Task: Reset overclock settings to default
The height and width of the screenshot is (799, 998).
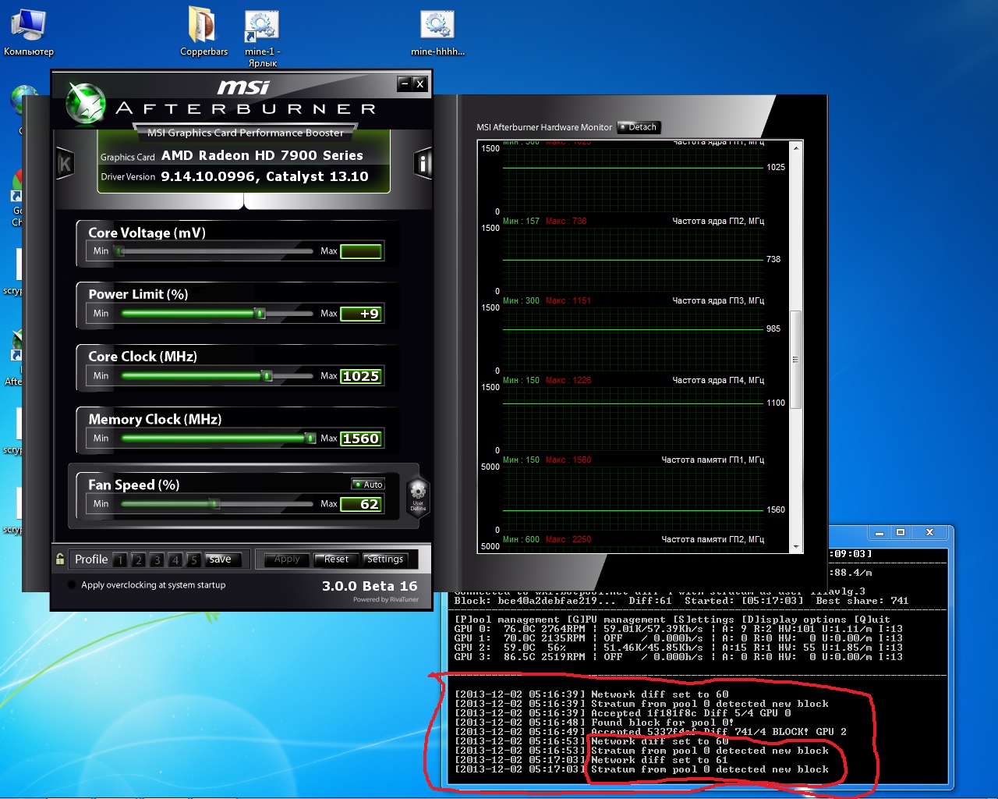Action: [x=336, y=559]
